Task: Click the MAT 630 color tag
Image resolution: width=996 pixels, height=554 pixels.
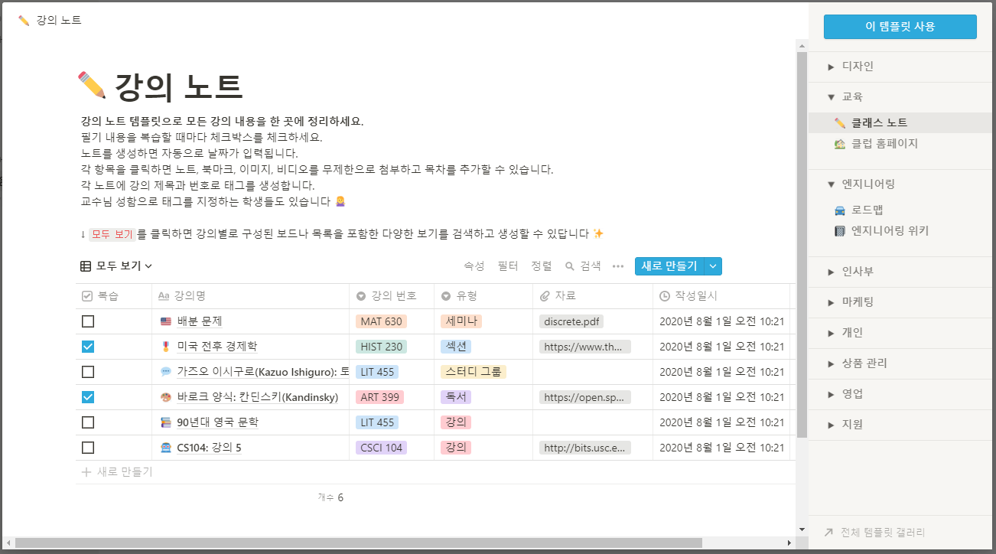Action: click(x=381, y=321)
